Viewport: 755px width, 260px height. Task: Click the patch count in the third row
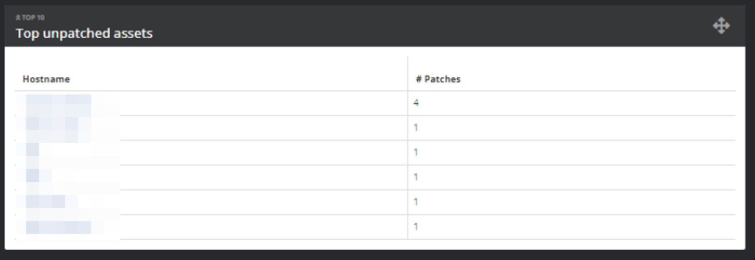(416, 153)
